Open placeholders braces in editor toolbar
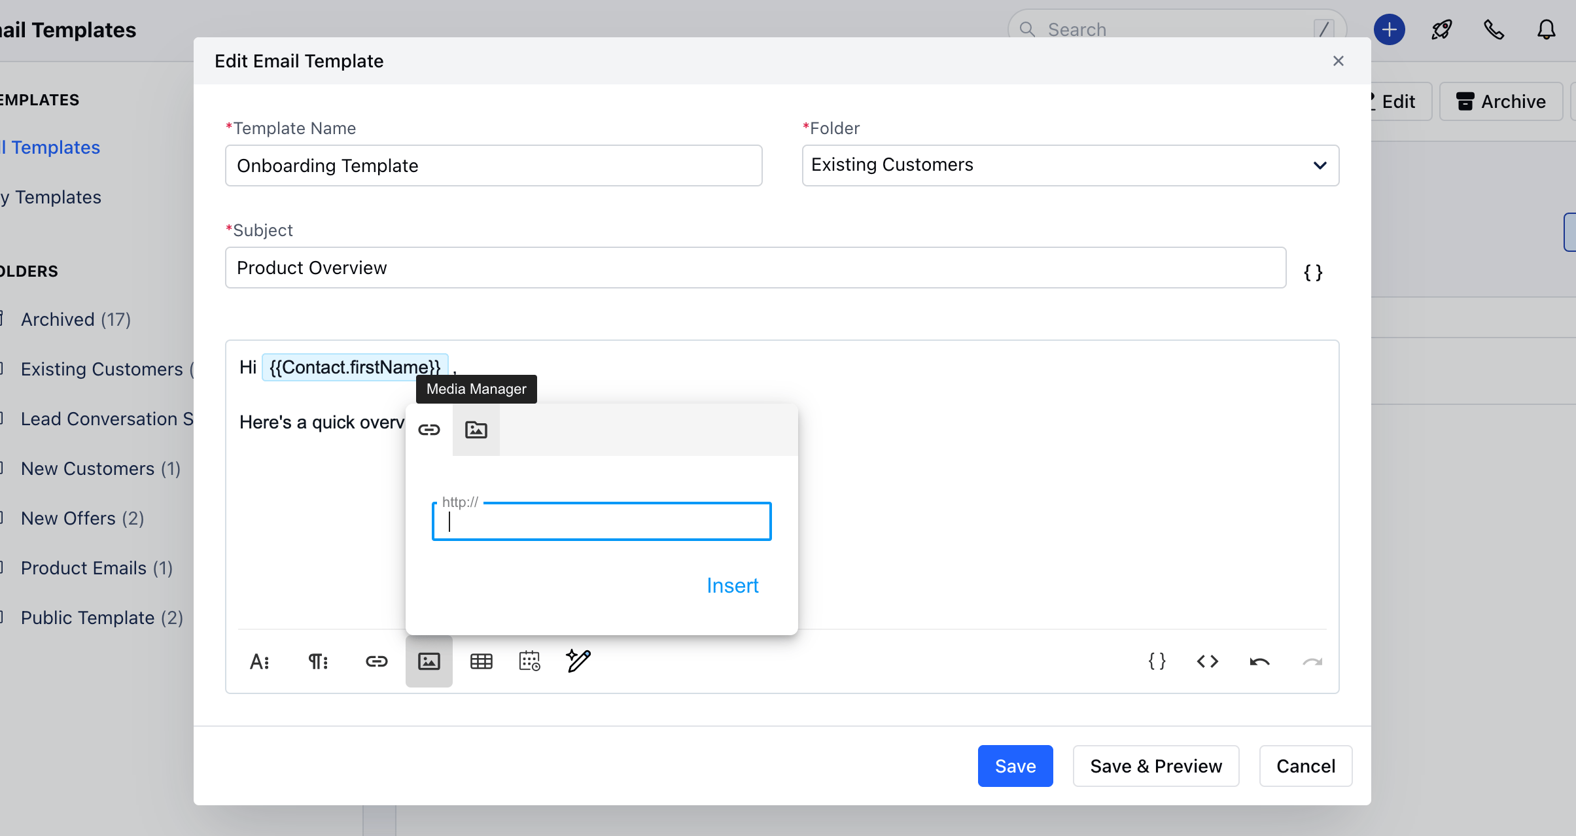The height and width of the screenshot is (836, 1576). 1157,661
